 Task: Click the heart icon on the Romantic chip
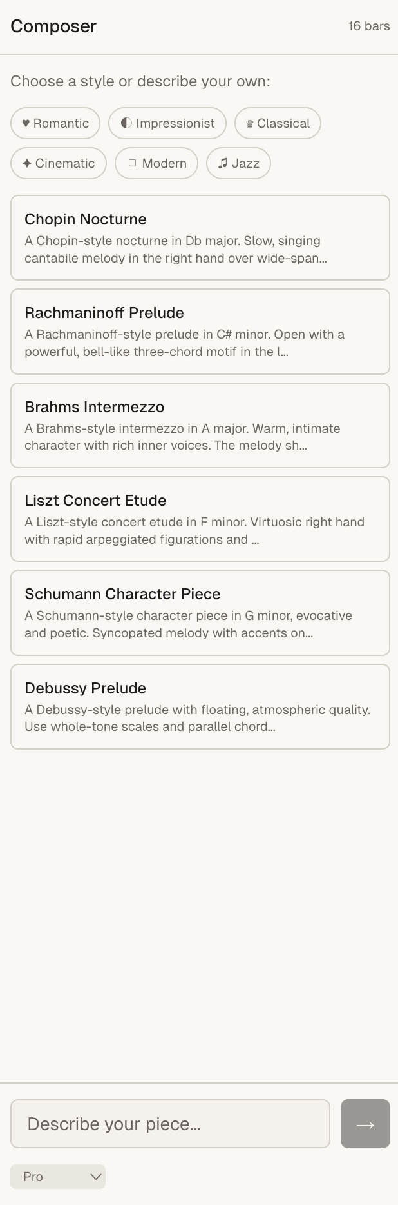[26, 123]
